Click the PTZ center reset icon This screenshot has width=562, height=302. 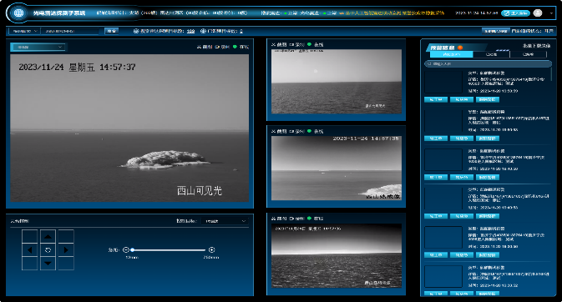pyautogui.click(x=48, y=250)
